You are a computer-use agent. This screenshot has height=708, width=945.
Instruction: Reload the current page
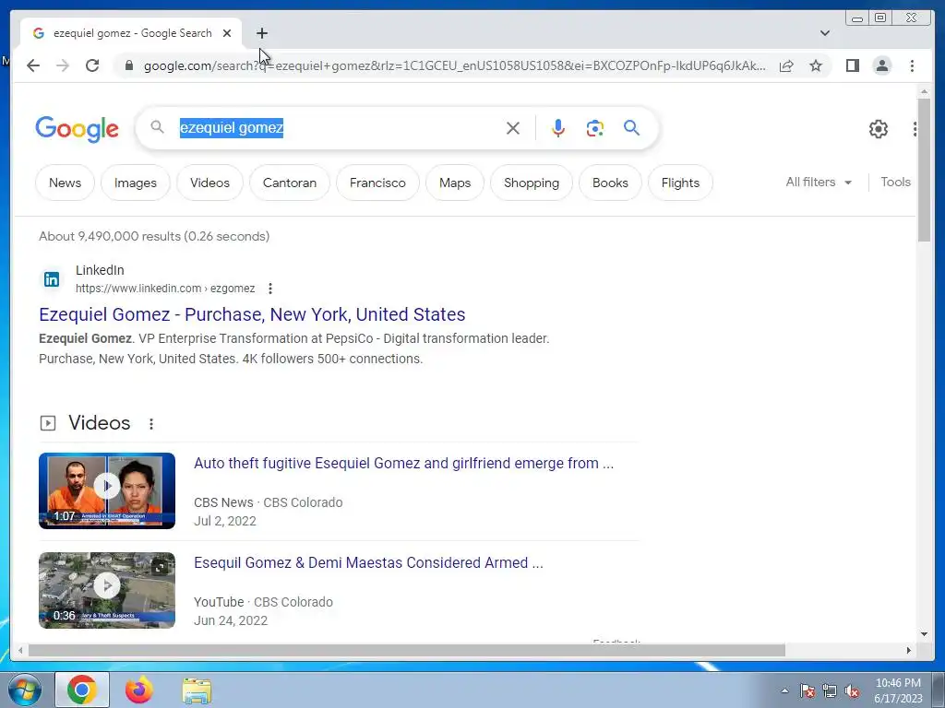(92, 65)
